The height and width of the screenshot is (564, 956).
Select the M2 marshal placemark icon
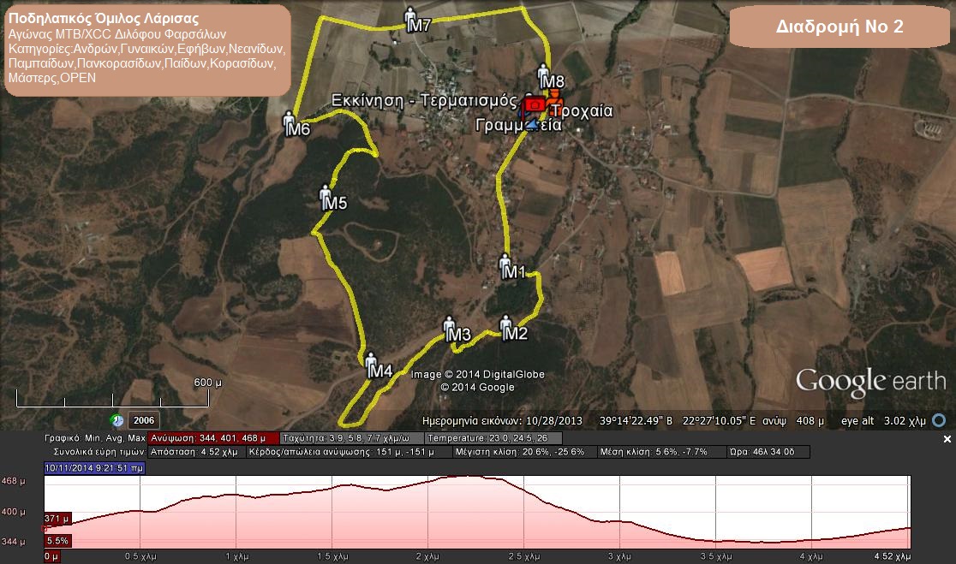tap(505, 324)
